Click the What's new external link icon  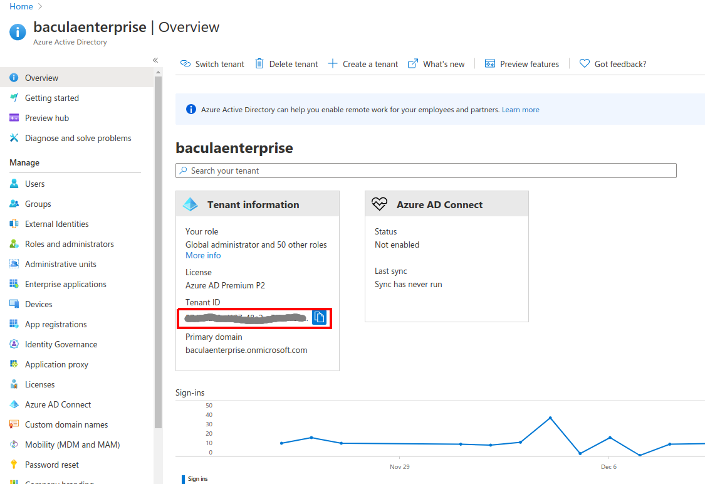tap(413, 63)
